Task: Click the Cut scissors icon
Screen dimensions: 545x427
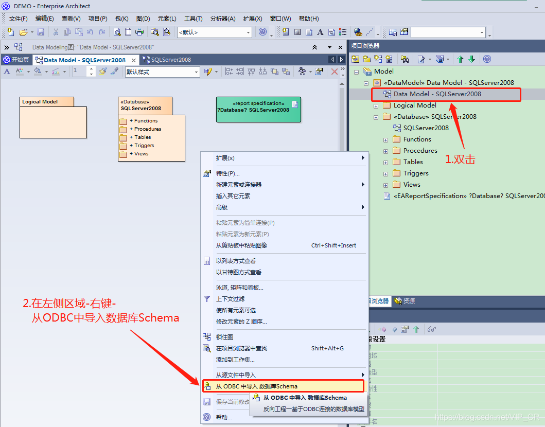Action: point(56,32)
